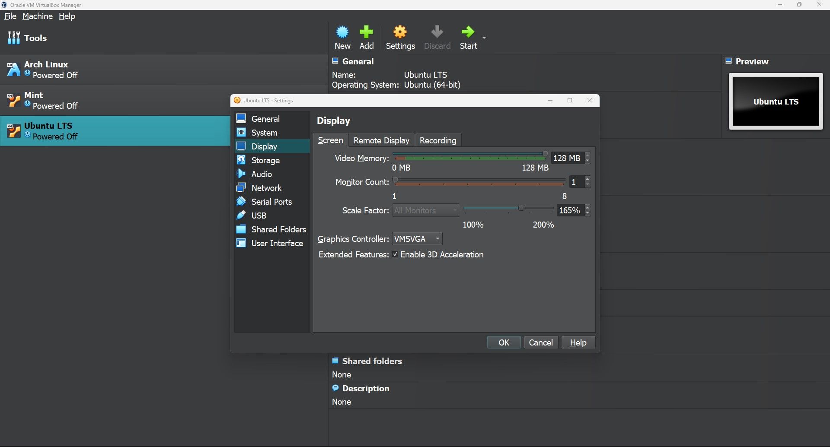The image size is (830, 447).
Task: Start the selected virtual machine
Action: tap(468, 37)
